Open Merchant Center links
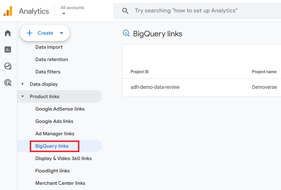Viewport: 281px width, 190px height. pos(60,183)
